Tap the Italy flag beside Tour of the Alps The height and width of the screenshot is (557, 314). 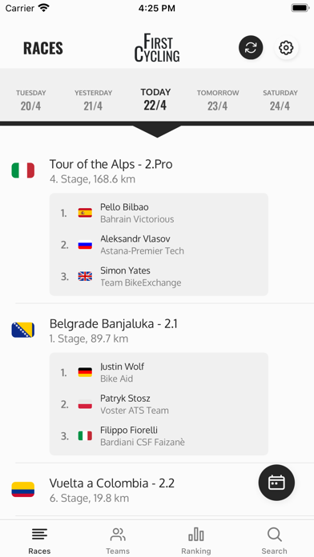pos(22,170)
